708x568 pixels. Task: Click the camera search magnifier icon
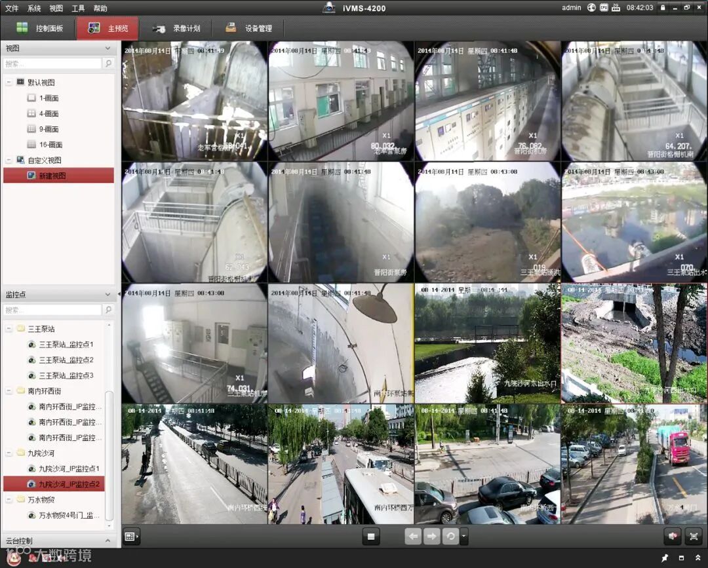click(x=108, y=310)
